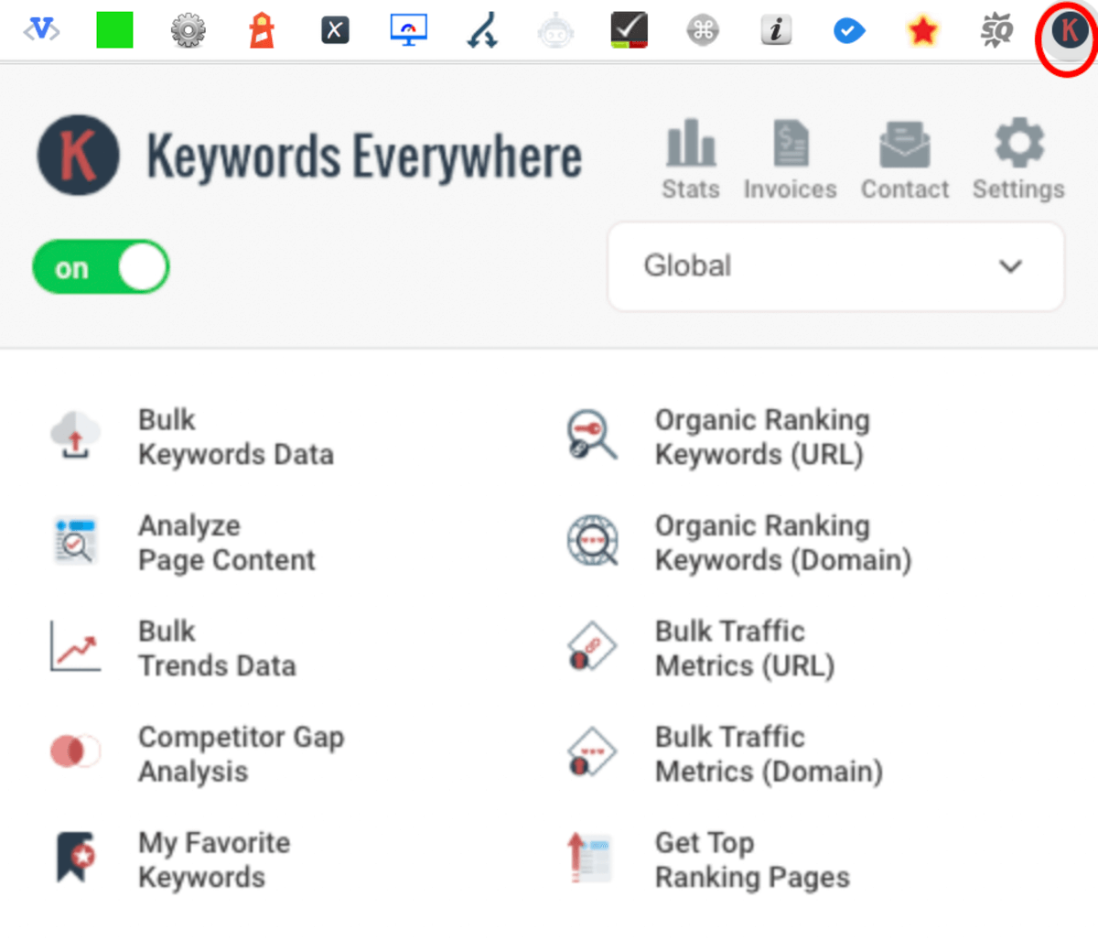Screen dimensions: 1098x940
Task: Select Analyze Page Content
Action: click(226, 542)
